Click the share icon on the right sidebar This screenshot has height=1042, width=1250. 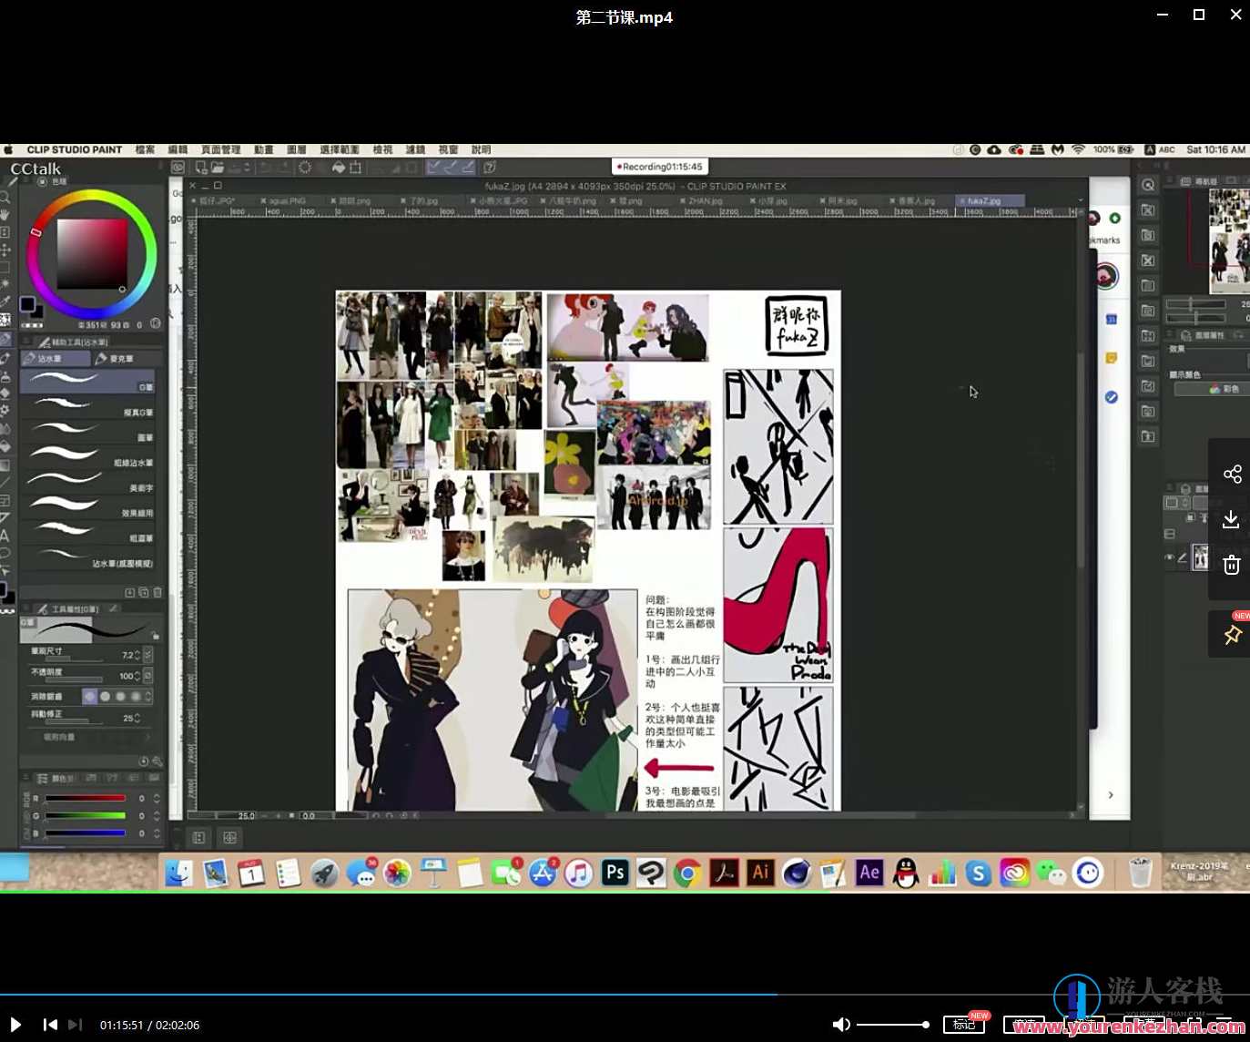pyautogui.click(x=1232, y=474)
